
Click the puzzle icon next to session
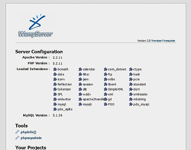80,84
